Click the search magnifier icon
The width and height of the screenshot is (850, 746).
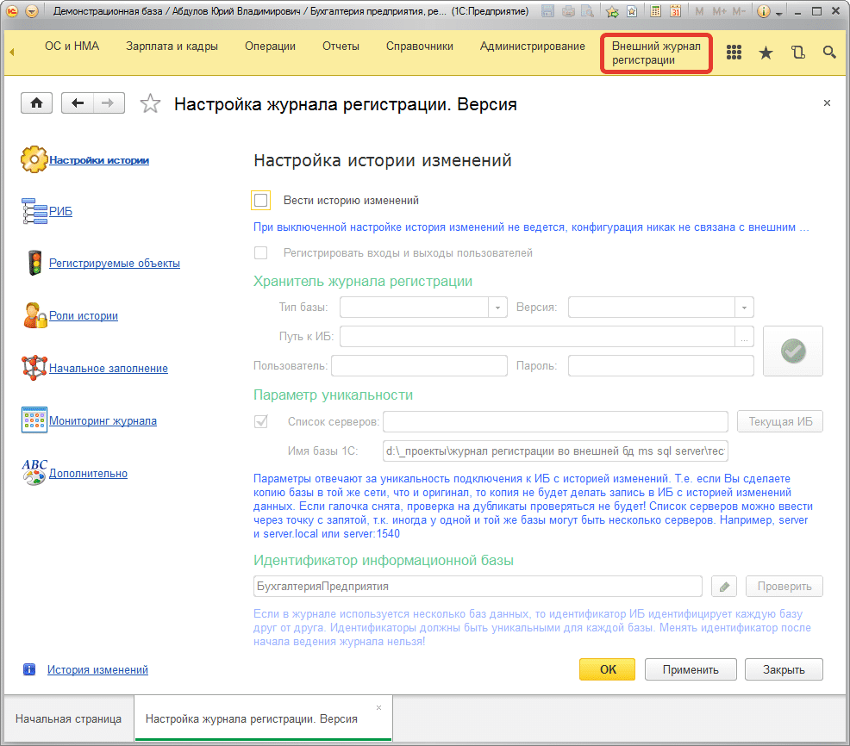[x=829, y=53]
